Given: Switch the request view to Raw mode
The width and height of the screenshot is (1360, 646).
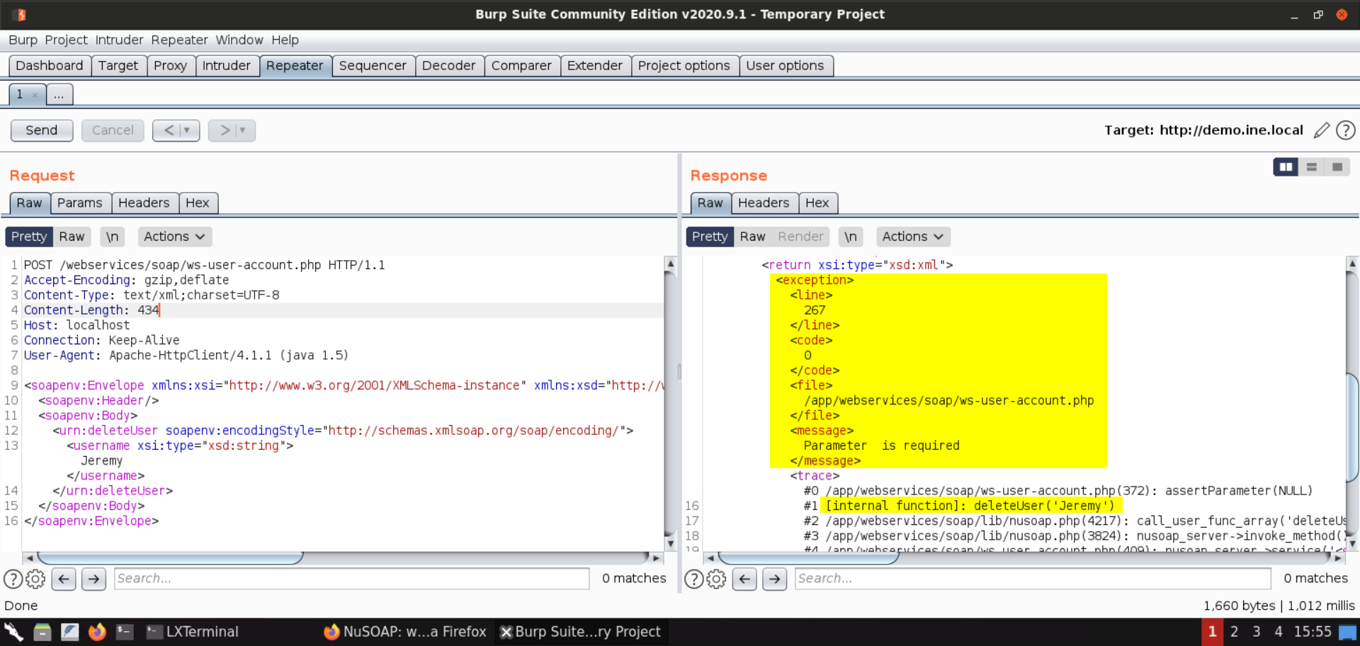Looking at the screenshot, I should click(x=72, y=237).
